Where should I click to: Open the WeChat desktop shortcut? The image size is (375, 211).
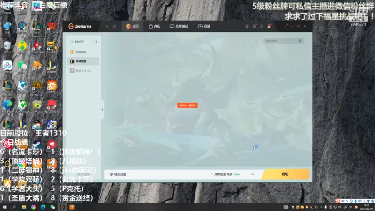click(22, 67)
